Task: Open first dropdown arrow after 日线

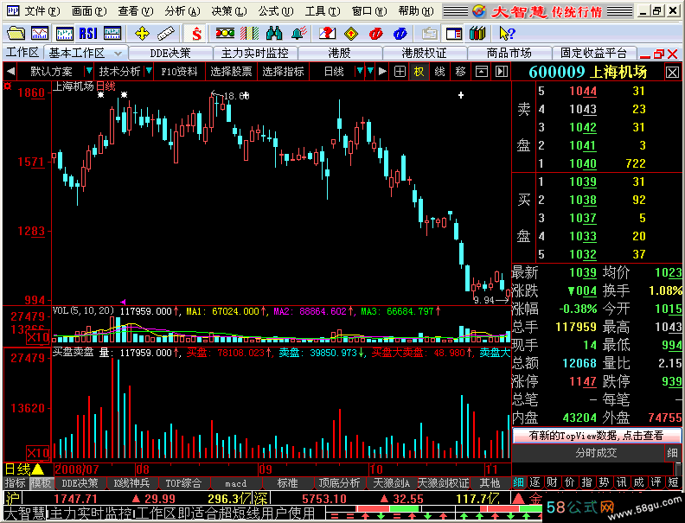Action: point(360,71)
